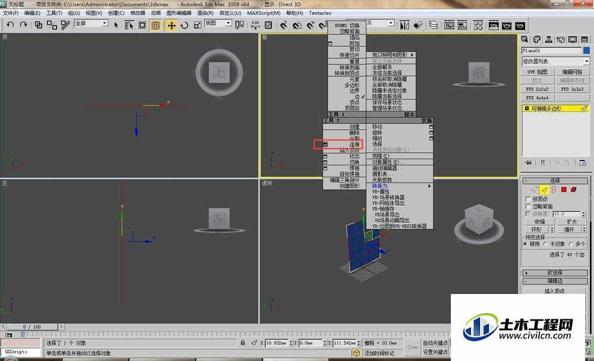
Task: Activate the Select and Scale tool
Action: tap(197, 25)
